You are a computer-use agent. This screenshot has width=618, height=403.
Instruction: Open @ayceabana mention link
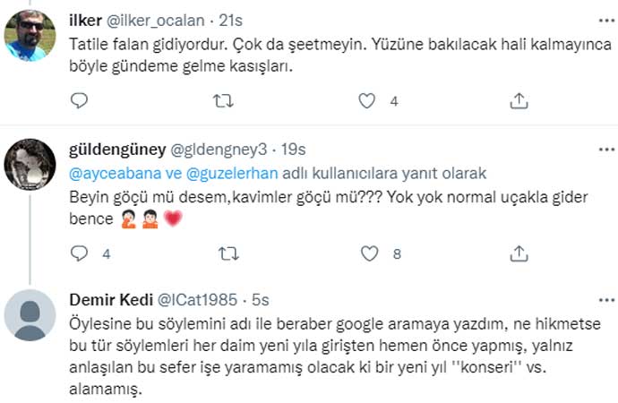[x=107, y=173]
